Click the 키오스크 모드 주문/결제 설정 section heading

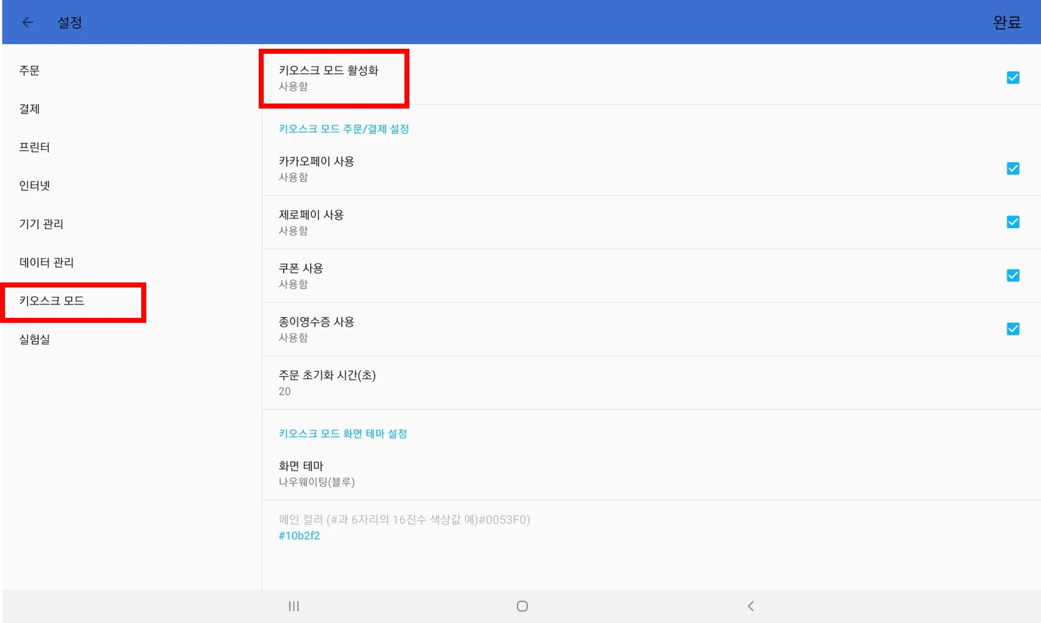[343, 129]
